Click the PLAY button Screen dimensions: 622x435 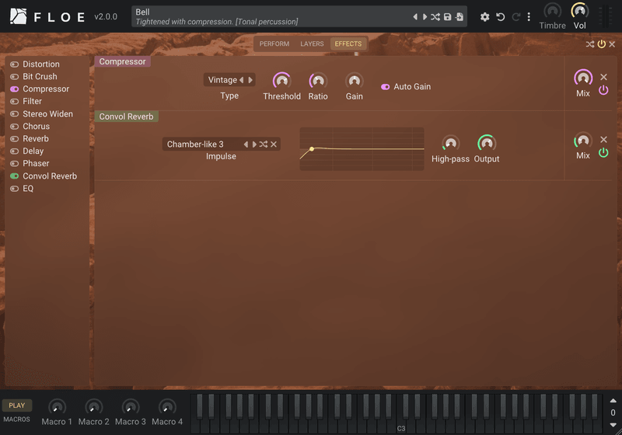tap(16, 405)
